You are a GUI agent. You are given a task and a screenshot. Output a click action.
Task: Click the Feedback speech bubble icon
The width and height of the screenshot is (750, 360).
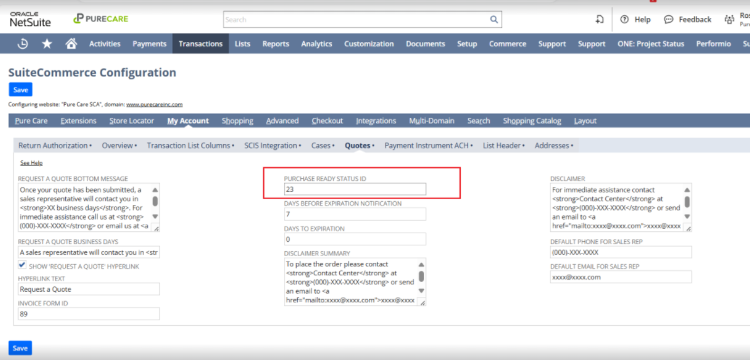tap(668, 19)
